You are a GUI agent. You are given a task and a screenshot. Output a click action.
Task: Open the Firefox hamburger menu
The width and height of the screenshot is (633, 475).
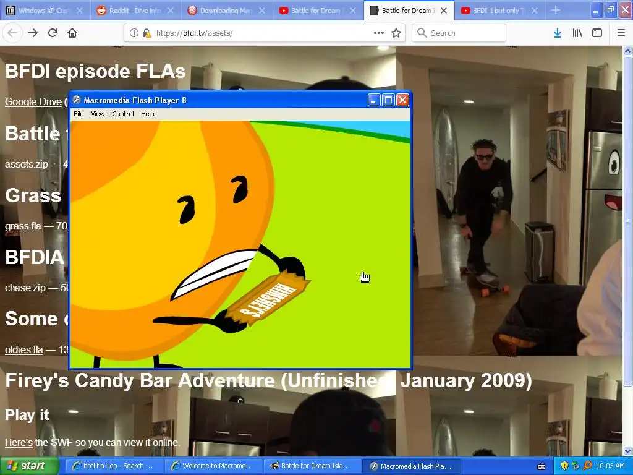coord(621,33)
